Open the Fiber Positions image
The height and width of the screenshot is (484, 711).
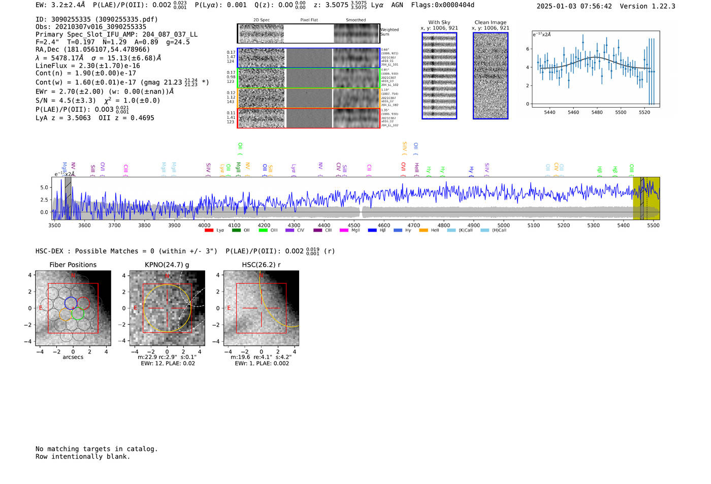(x=73, y=308)
